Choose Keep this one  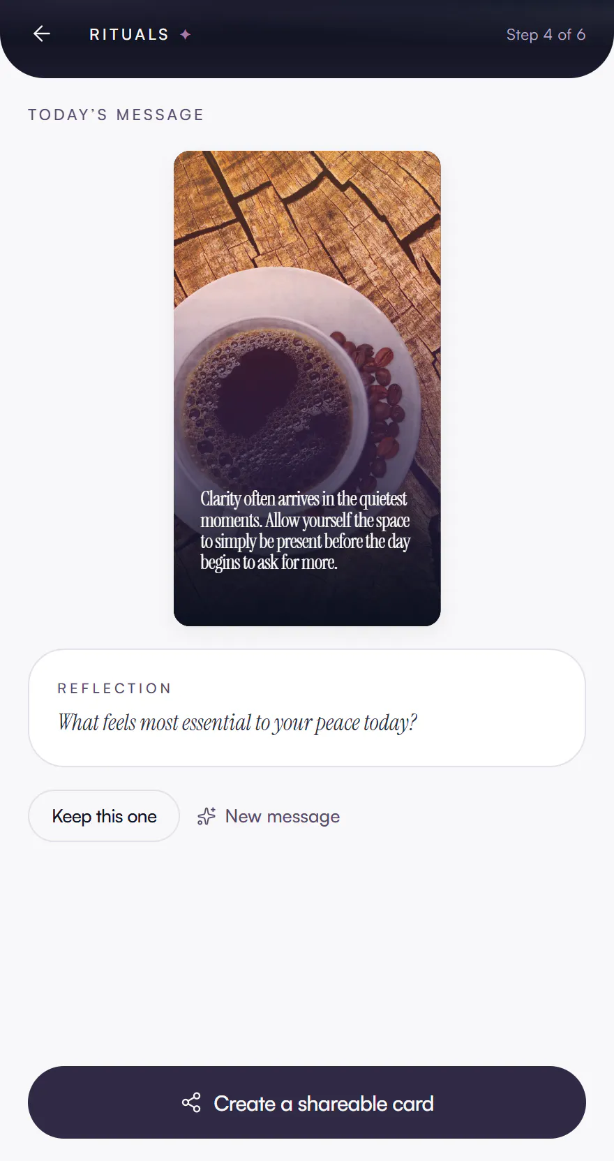point(104,816)
